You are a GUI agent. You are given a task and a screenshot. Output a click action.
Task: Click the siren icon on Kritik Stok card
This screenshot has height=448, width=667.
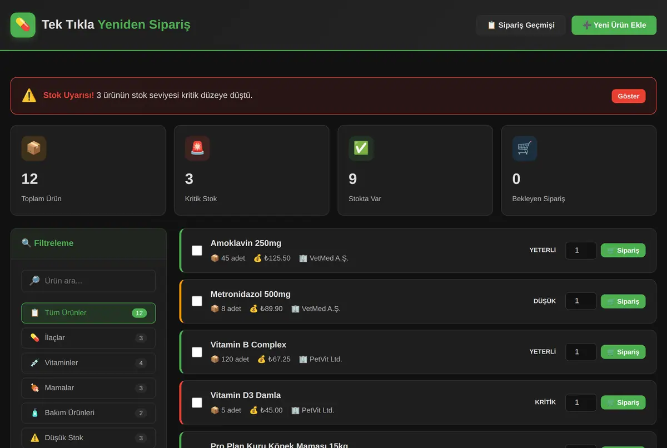click(x=197, y=148)
